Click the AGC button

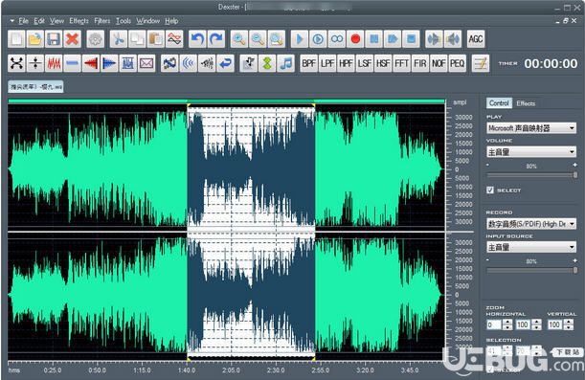pyautogui.click(x=476, y=39)
